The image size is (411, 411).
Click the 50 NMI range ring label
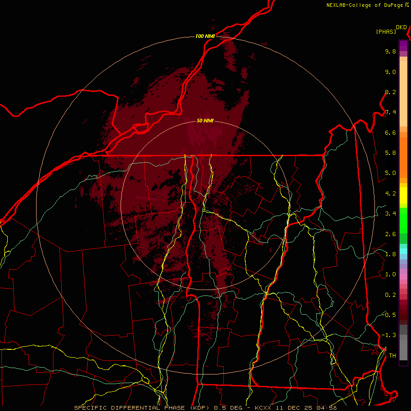tap(205, 121)
